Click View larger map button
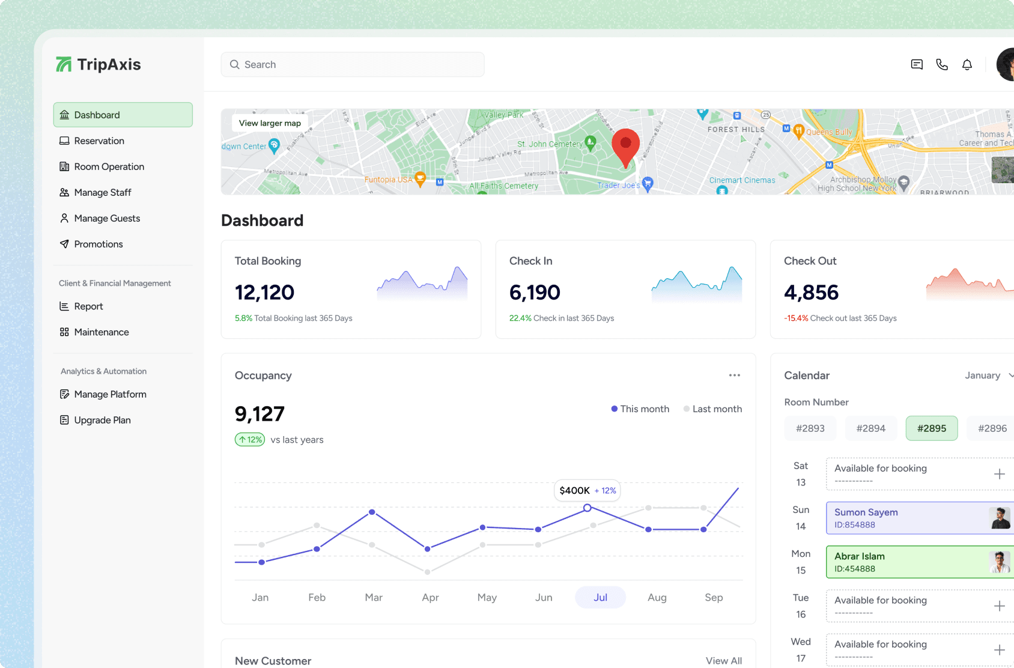The image size is (1014, 668). 270,123
